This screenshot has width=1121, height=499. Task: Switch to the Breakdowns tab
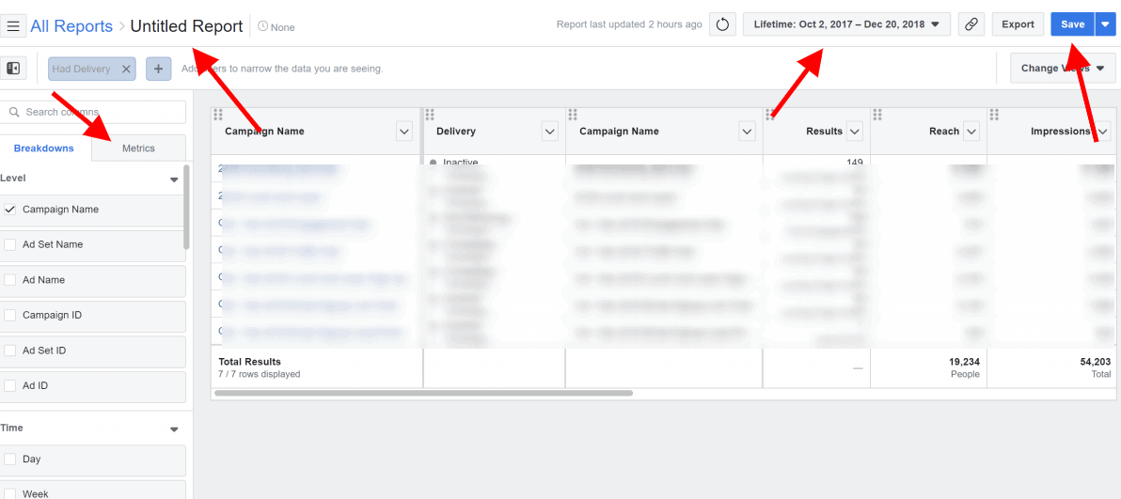[43, 148]
